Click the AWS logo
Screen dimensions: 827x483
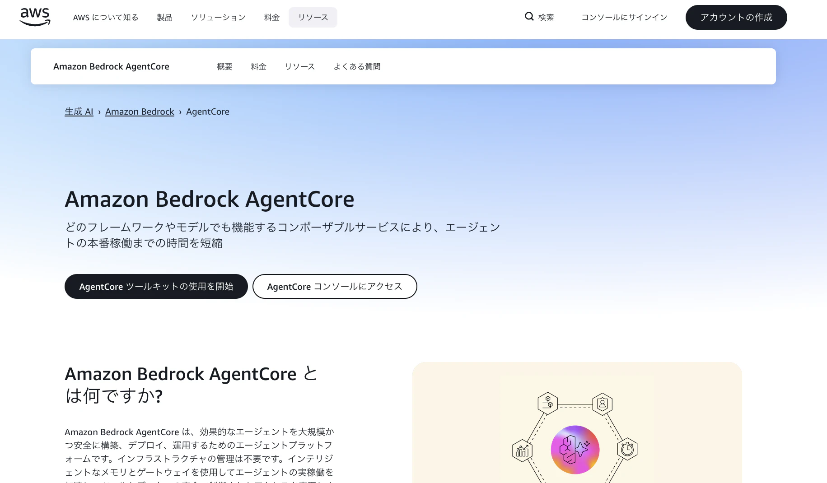(x=35, y=17)
